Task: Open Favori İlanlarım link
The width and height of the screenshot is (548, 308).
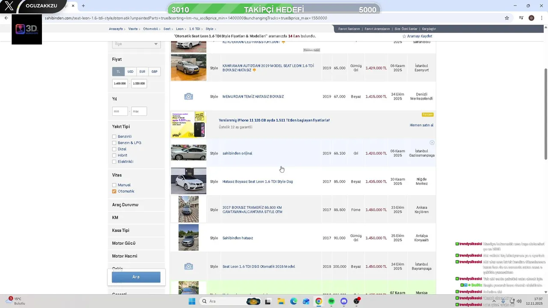Action: click(349, 29)
